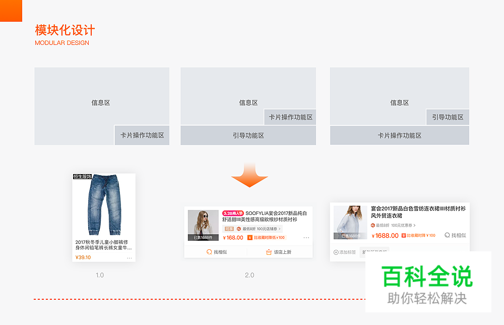Expand the 100元店铺券 coupon details chevron
Screen dimensions: 504x325
[x=279, y=229]
